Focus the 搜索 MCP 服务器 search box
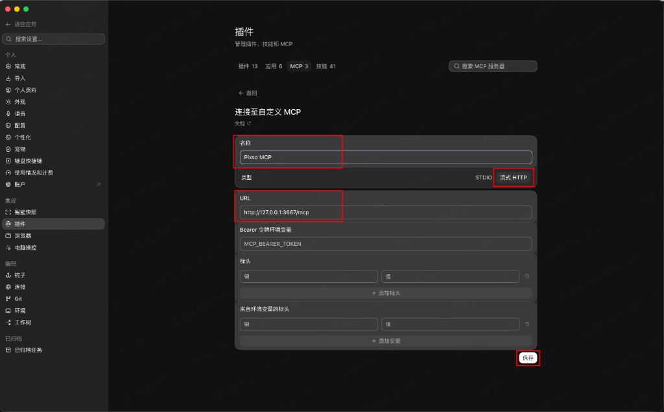 click(493, 66)
